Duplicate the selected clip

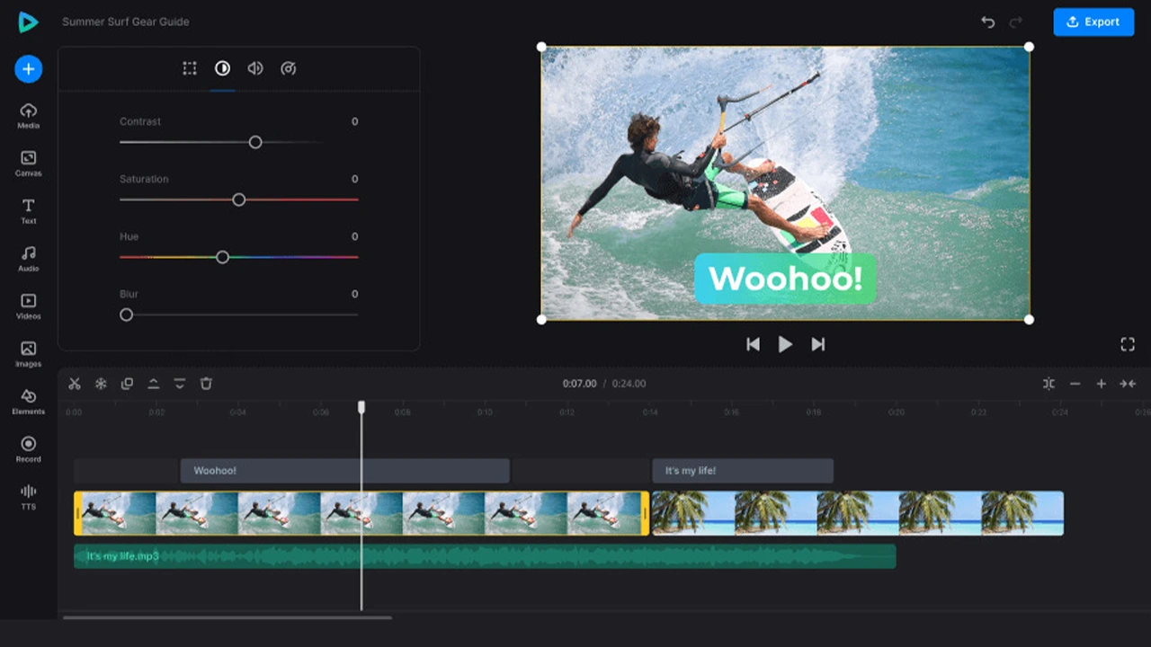(127, 384)
